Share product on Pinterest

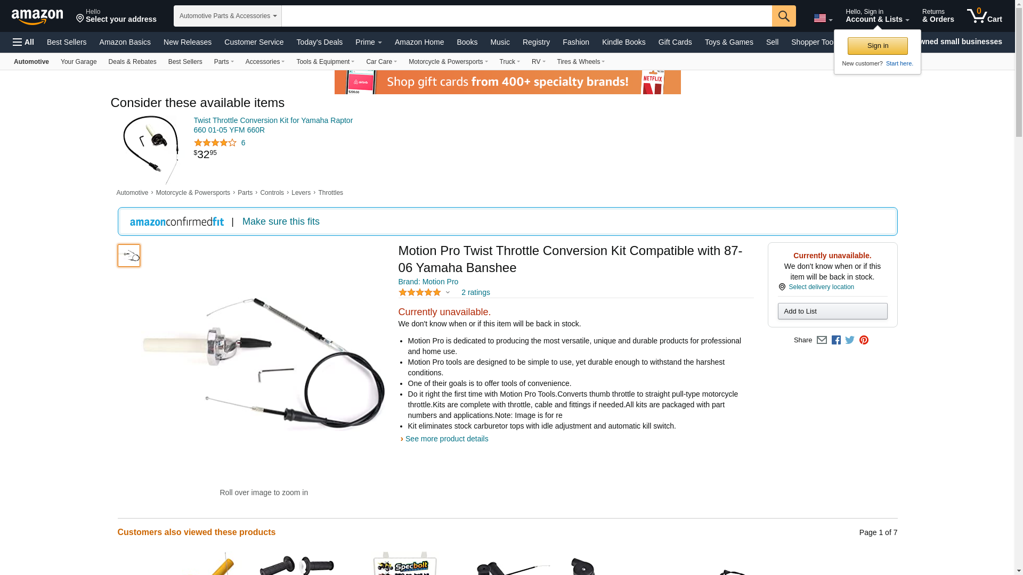pos(864,340)
